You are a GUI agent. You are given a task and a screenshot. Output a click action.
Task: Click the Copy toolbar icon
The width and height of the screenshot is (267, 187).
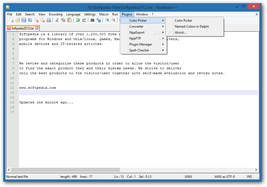(x=63, y=20)
